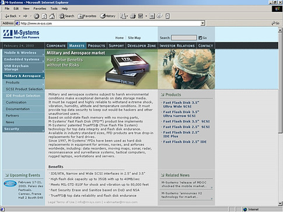Open the Help menu

[x=65, y=9]
